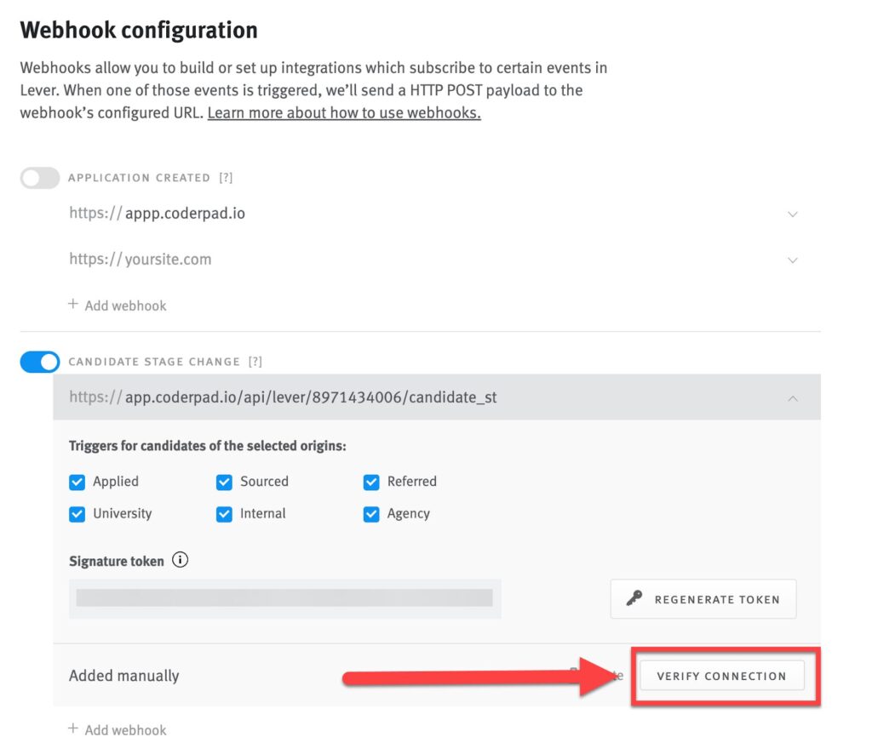Uncheck the Sourced origin checkbox

(x=224, y=482)
